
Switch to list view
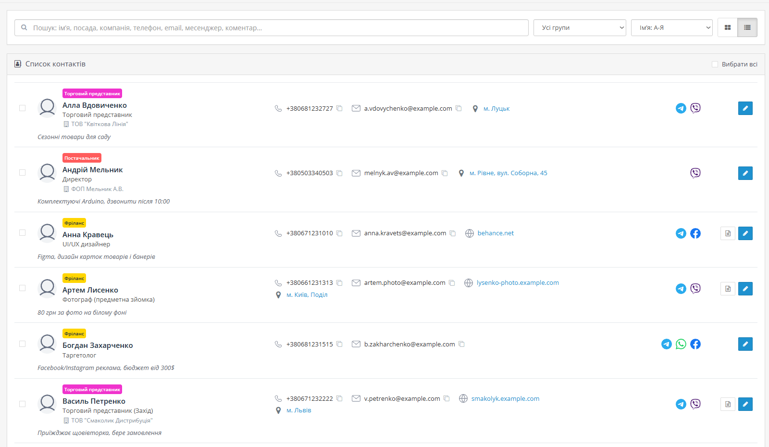click(747, 28)
